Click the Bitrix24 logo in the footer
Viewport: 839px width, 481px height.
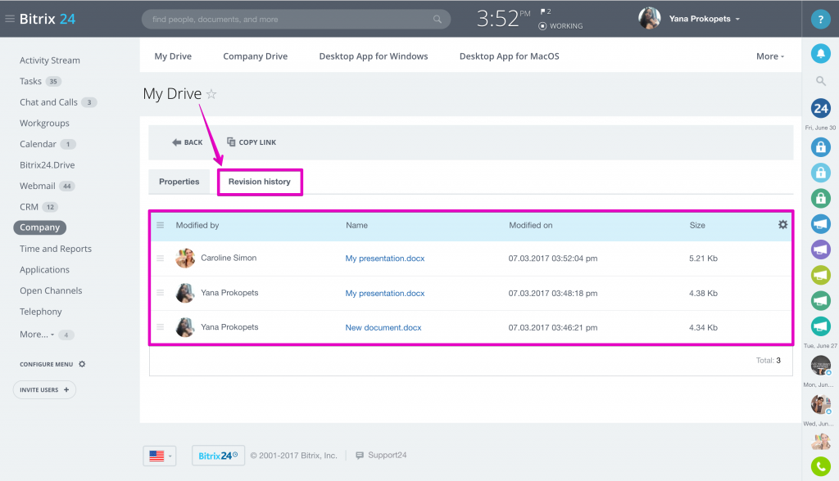pyautogui.click(x=218, y=456)
